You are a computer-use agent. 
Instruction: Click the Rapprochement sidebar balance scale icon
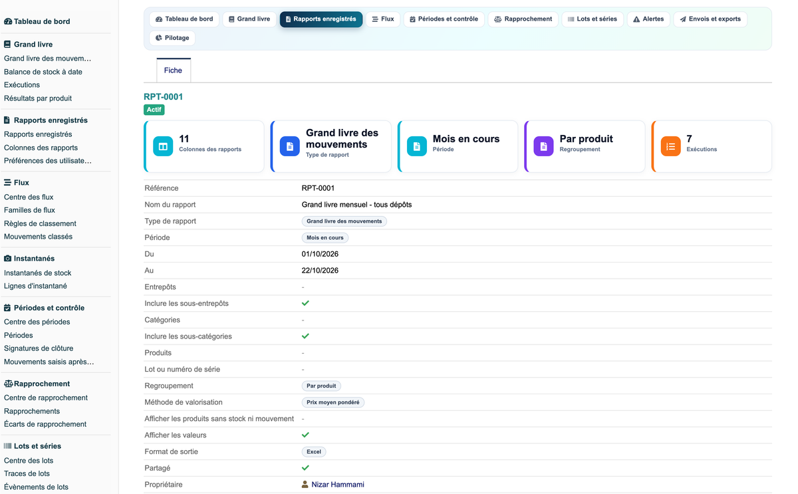[x=9, y=384]
